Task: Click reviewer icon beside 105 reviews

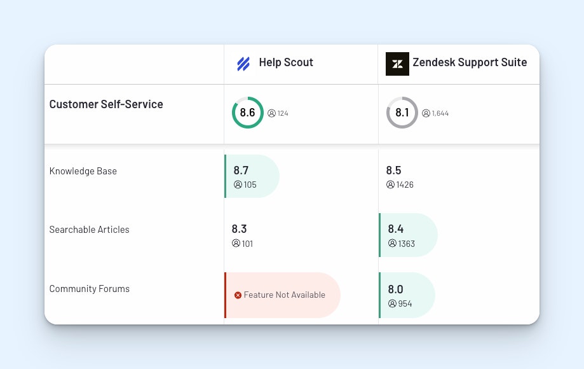Action: coord(238,185)
